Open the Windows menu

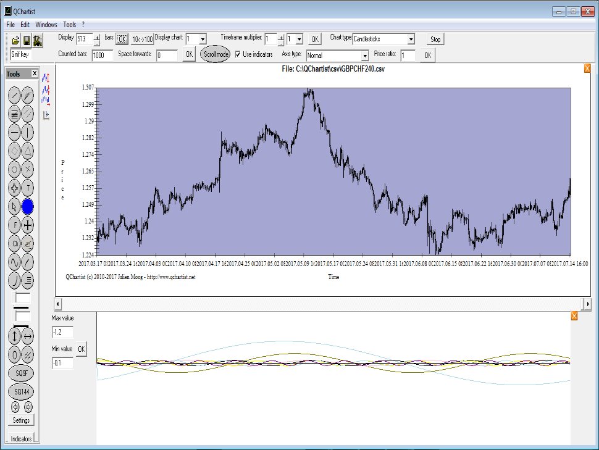46,25
